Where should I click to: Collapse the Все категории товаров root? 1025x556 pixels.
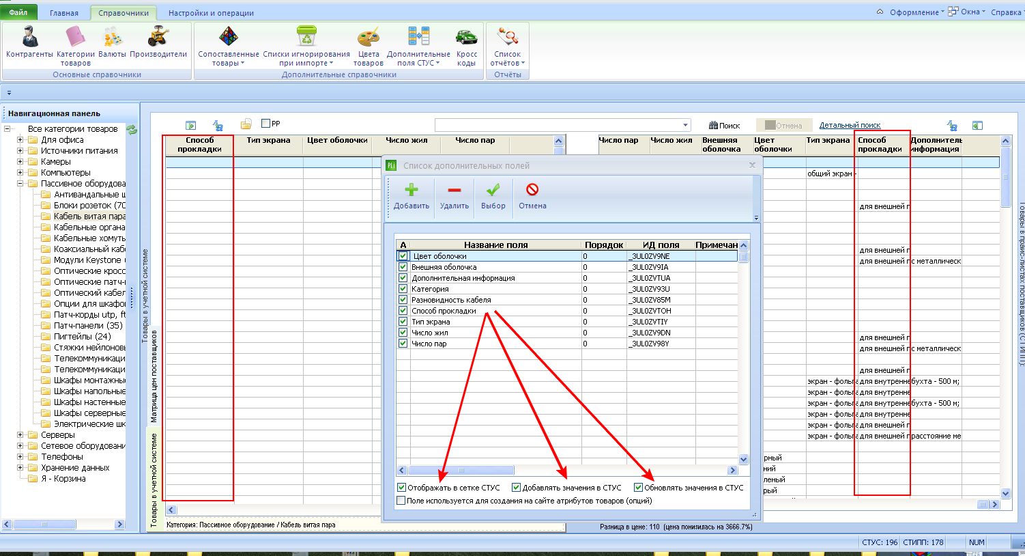click(7, 129)
